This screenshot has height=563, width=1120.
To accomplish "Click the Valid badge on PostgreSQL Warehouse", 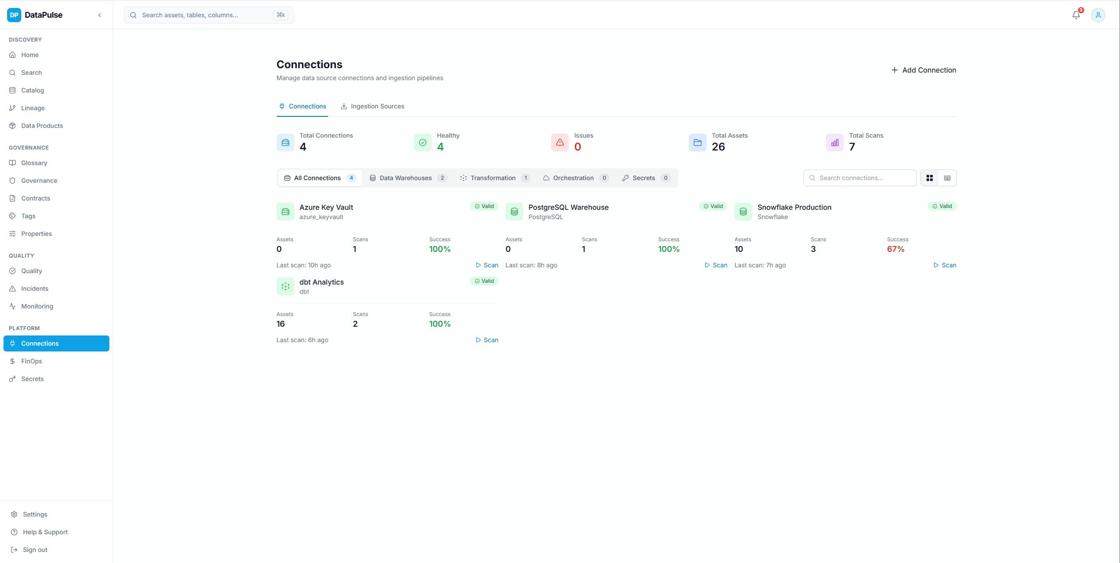I will click(713, 206).
